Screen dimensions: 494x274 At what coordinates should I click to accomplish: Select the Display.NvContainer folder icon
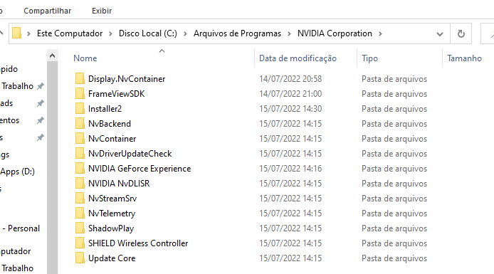(x=80, y=79)
